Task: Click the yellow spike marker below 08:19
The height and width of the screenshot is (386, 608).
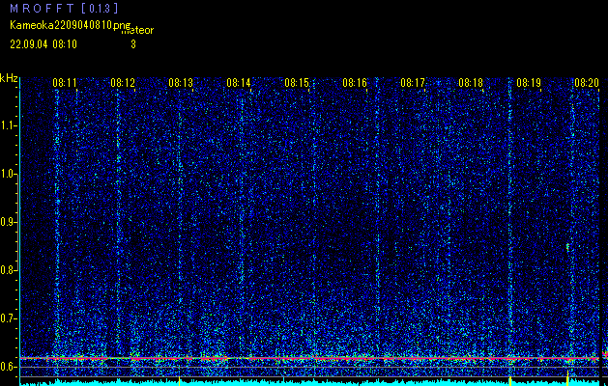Action: (510, 380)
